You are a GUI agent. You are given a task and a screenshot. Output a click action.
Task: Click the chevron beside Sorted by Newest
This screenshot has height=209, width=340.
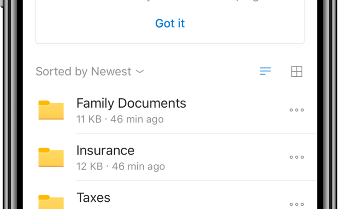140,71
